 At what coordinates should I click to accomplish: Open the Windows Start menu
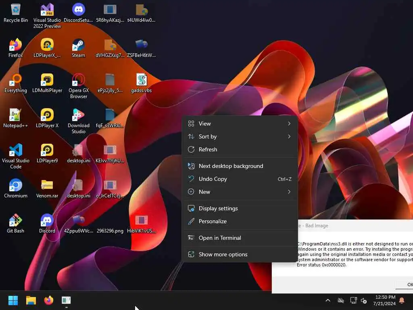pos(13,300)
